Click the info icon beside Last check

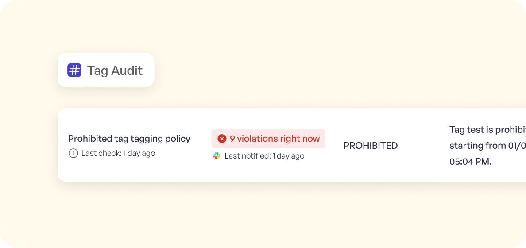73,153
